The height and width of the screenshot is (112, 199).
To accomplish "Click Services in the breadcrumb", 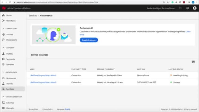I will 33,15.
